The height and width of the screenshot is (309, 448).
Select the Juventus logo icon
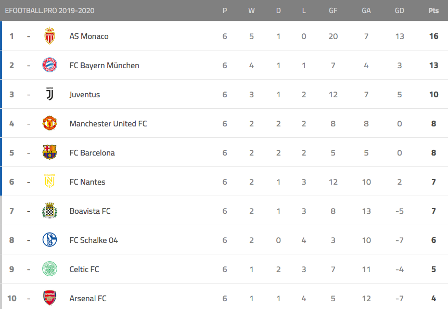[x=50, y=94]
